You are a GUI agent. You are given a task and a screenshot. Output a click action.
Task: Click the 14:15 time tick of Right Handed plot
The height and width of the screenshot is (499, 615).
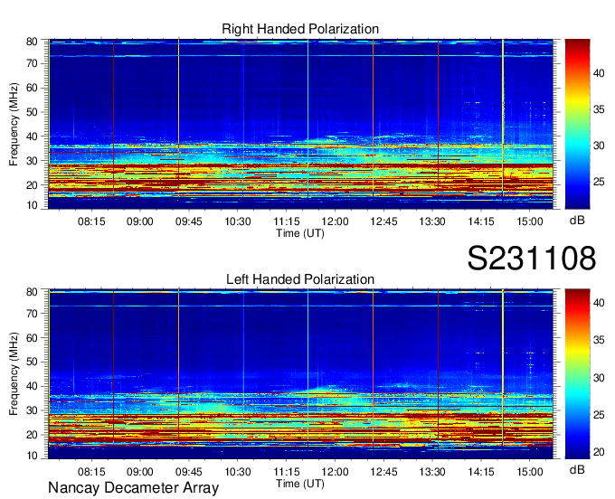pyautogui.click(x=481, y=221)
